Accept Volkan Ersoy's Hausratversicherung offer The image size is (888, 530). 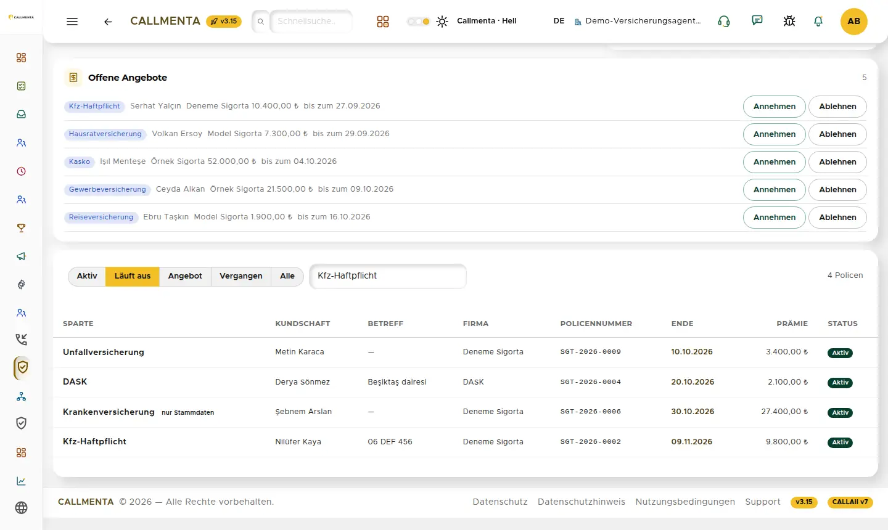tap(775, 134)
